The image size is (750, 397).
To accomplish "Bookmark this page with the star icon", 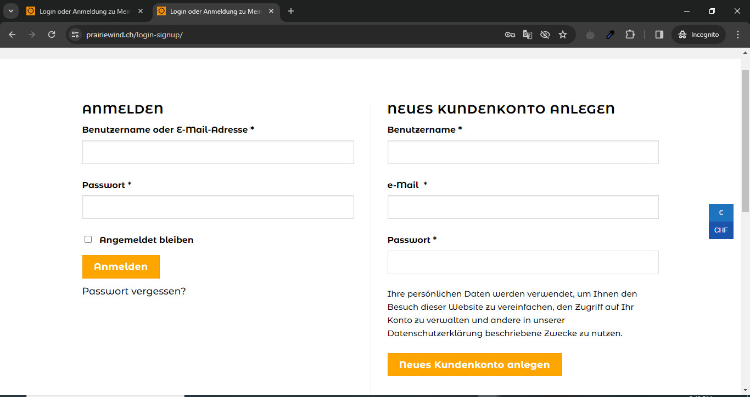I will pyautogui.click(x=562, y=35).
